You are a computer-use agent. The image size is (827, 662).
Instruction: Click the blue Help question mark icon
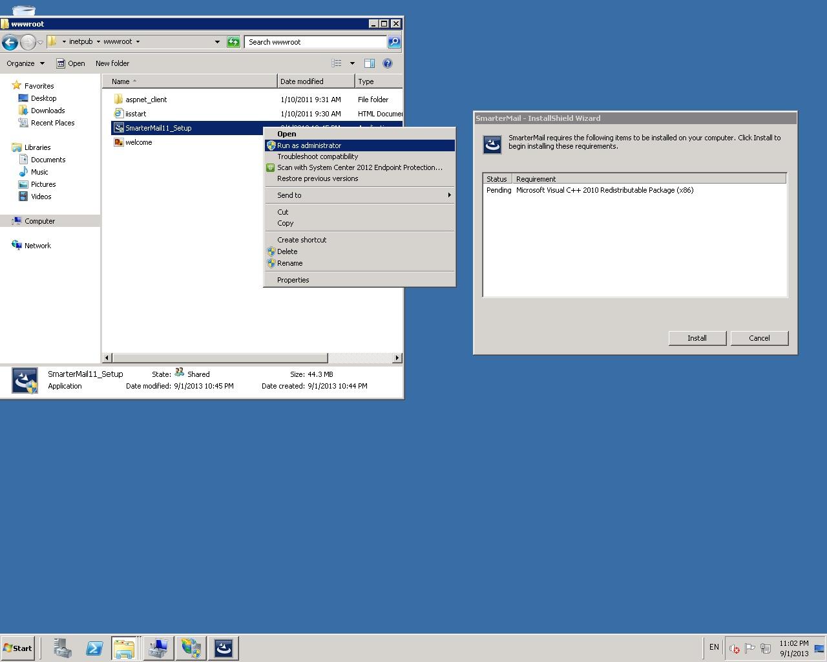click(388, 63)
